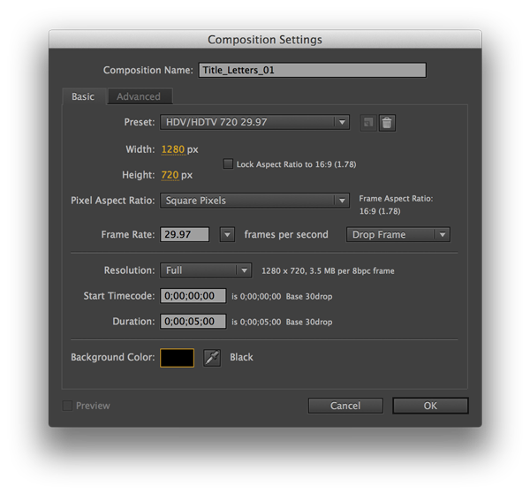Click the trash icon to delete preset
The width and height of the screenshot is (530, 494).
(x=387, y=123)
